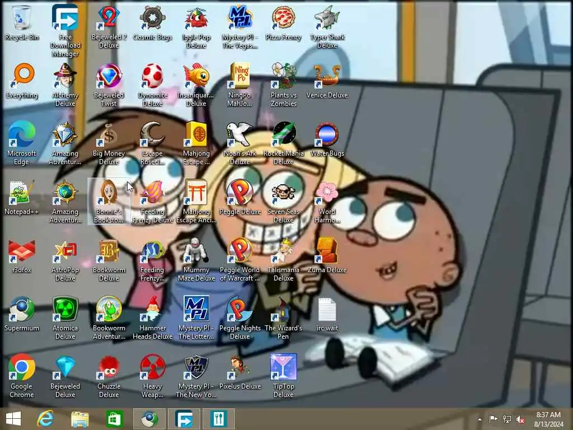Launch Free Download Manager desktop shortcut

point(65,31)
